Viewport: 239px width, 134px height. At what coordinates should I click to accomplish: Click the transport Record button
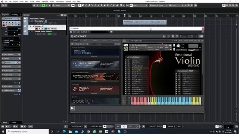(x=137, y=127)
